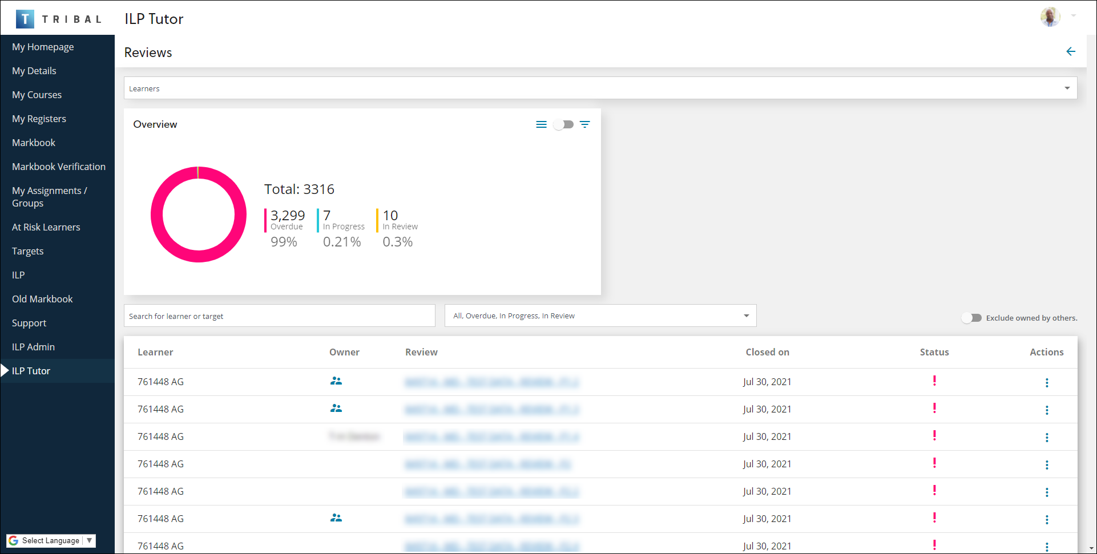Click the shared owner icon in the first row
Screen dimensions: 1097x554
336,381
